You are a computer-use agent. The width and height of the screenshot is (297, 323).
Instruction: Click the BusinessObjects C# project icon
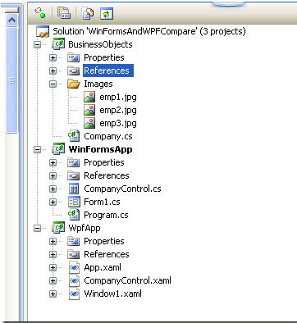[58, 44]
